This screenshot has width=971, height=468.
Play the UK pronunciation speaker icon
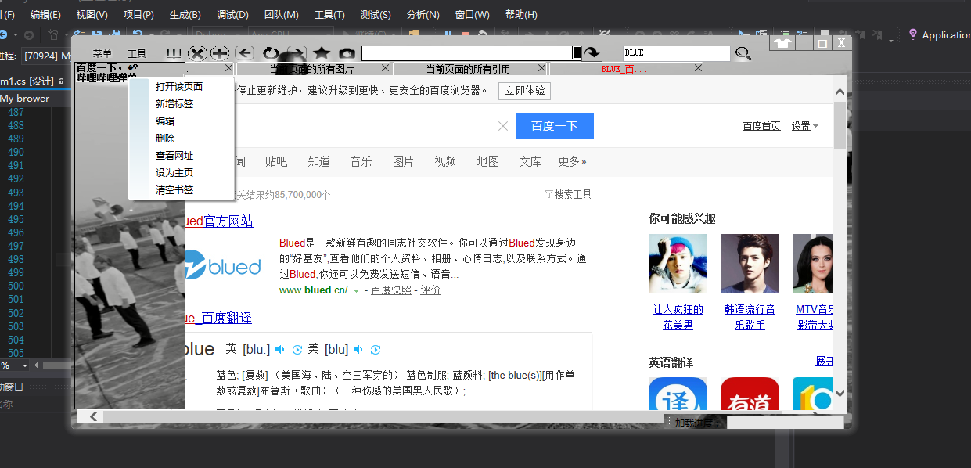pyautogui.click(x=280, y=349)
